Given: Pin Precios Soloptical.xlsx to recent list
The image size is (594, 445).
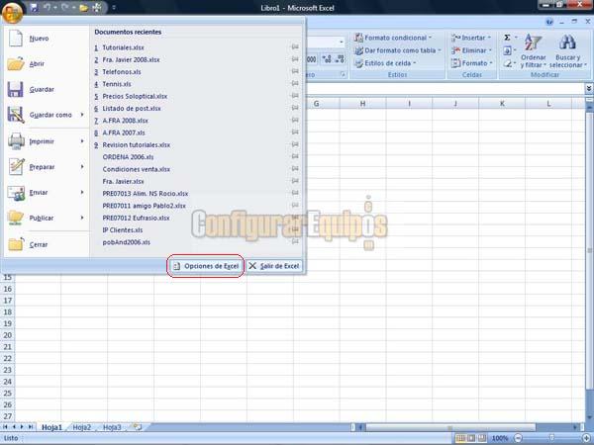Looking at the screenshot, I should [x=295, y=95].
